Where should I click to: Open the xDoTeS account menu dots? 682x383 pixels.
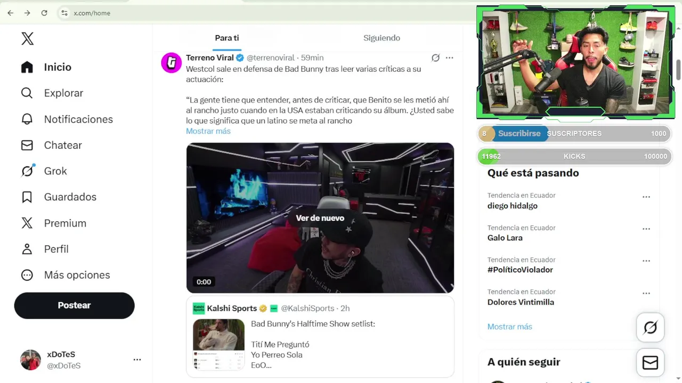137,360
